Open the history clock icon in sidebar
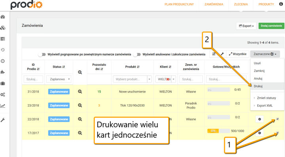 coord(3,50)
